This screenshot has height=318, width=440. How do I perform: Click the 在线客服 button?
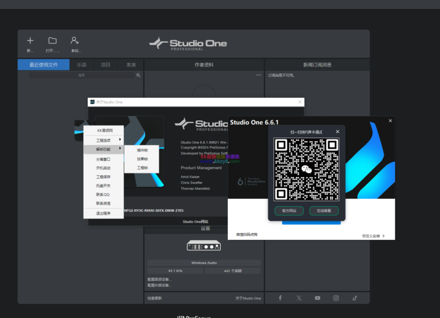click(324, 211)
